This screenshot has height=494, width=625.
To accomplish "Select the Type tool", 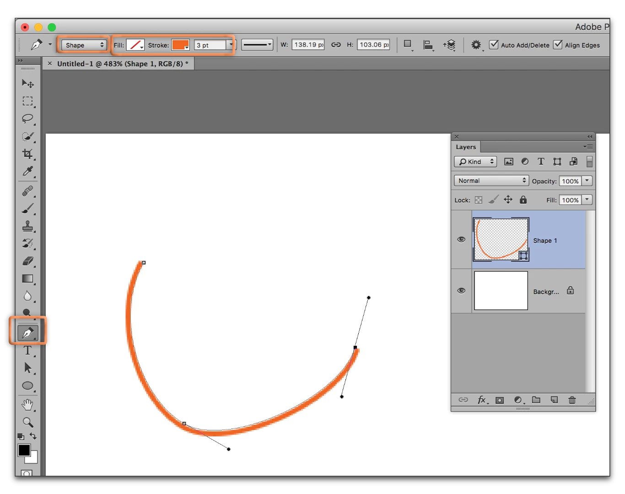I will [x=27, y=351].
